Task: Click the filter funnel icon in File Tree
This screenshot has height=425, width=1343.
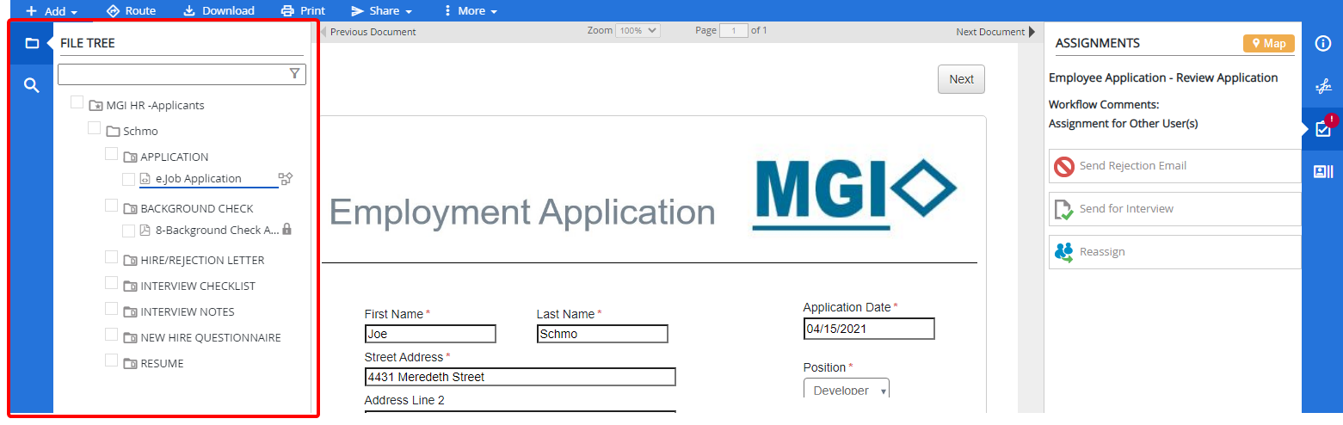Action: 295,74
